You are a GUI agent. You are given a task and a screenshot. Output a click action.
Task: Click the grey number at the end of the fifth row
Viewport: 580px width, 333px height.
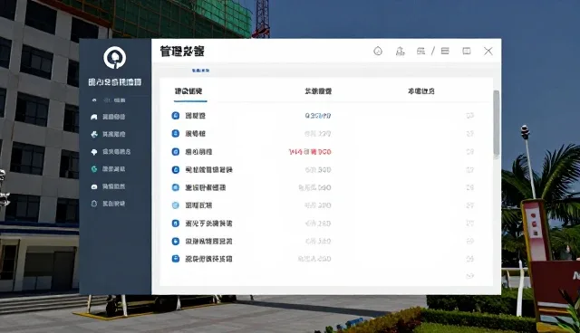point(469,187)
